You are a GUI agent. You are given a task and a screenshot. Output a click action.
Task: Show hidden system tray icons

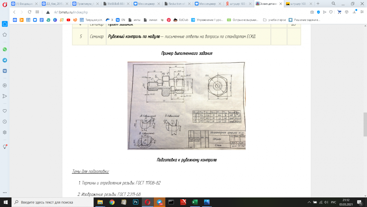309,202
